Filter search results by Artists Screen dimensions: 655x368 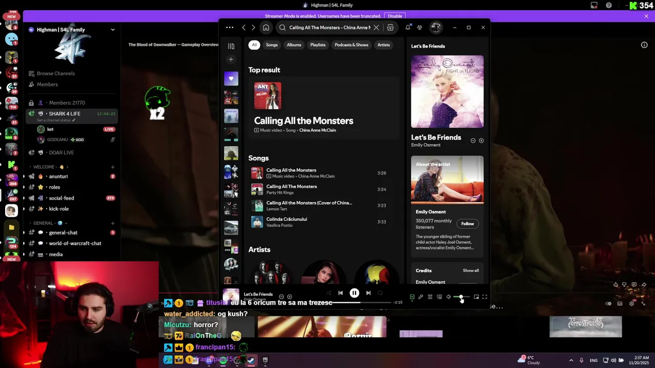click(384, 45)
